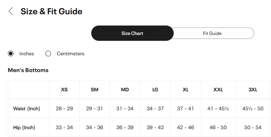Click the Size & Fit Guide title
271x137 pixels.
click(x=51, y=11)
